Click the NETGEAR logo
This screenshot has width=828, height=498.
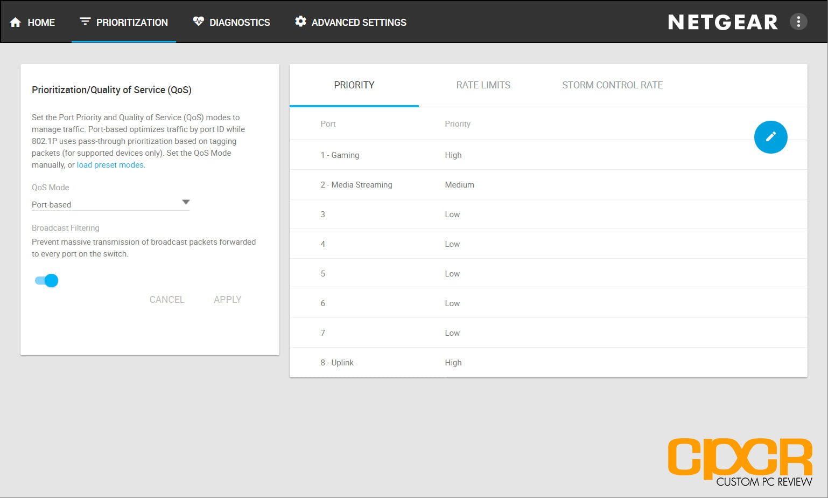click(723, 22)
